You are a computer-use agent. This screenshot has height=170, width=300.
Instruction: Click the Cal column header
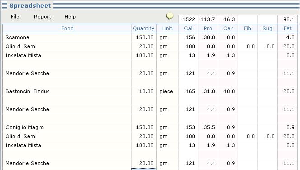point(188,28)
